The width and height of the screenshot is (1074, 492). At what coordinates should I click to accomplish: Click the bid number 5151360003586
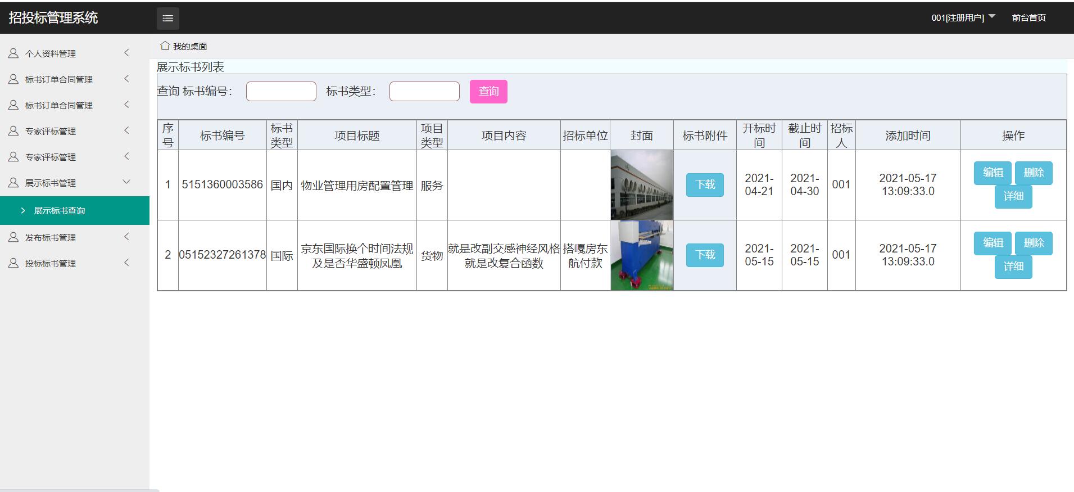[223, 184]
